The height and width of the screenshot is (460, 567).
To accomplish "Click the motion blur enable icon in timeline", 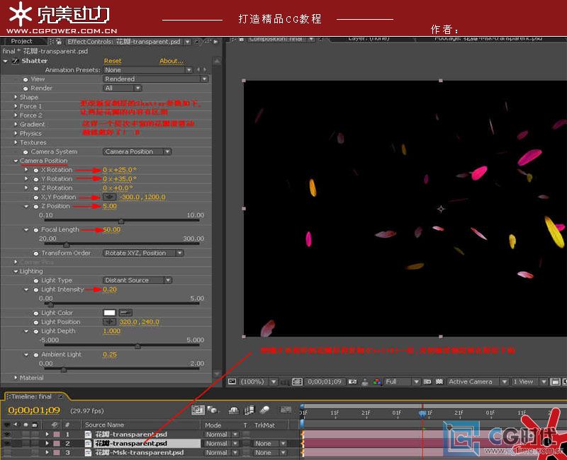I will [x=264, y=410].
